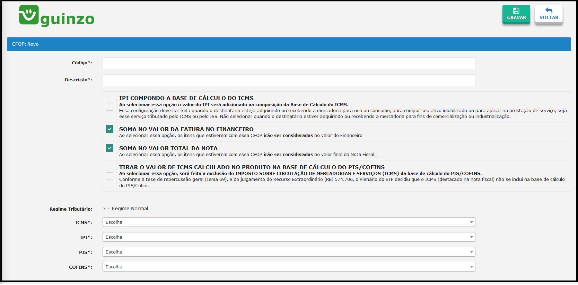Click the CFOP: Novo header title
The image size is (578, 285).
click(x=25, y=44)
